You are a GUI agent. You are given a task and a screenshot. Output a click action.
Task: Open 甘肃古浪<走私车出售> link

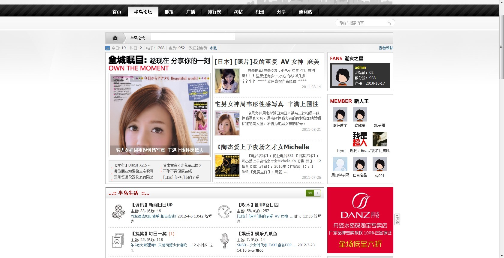point(182,165)
